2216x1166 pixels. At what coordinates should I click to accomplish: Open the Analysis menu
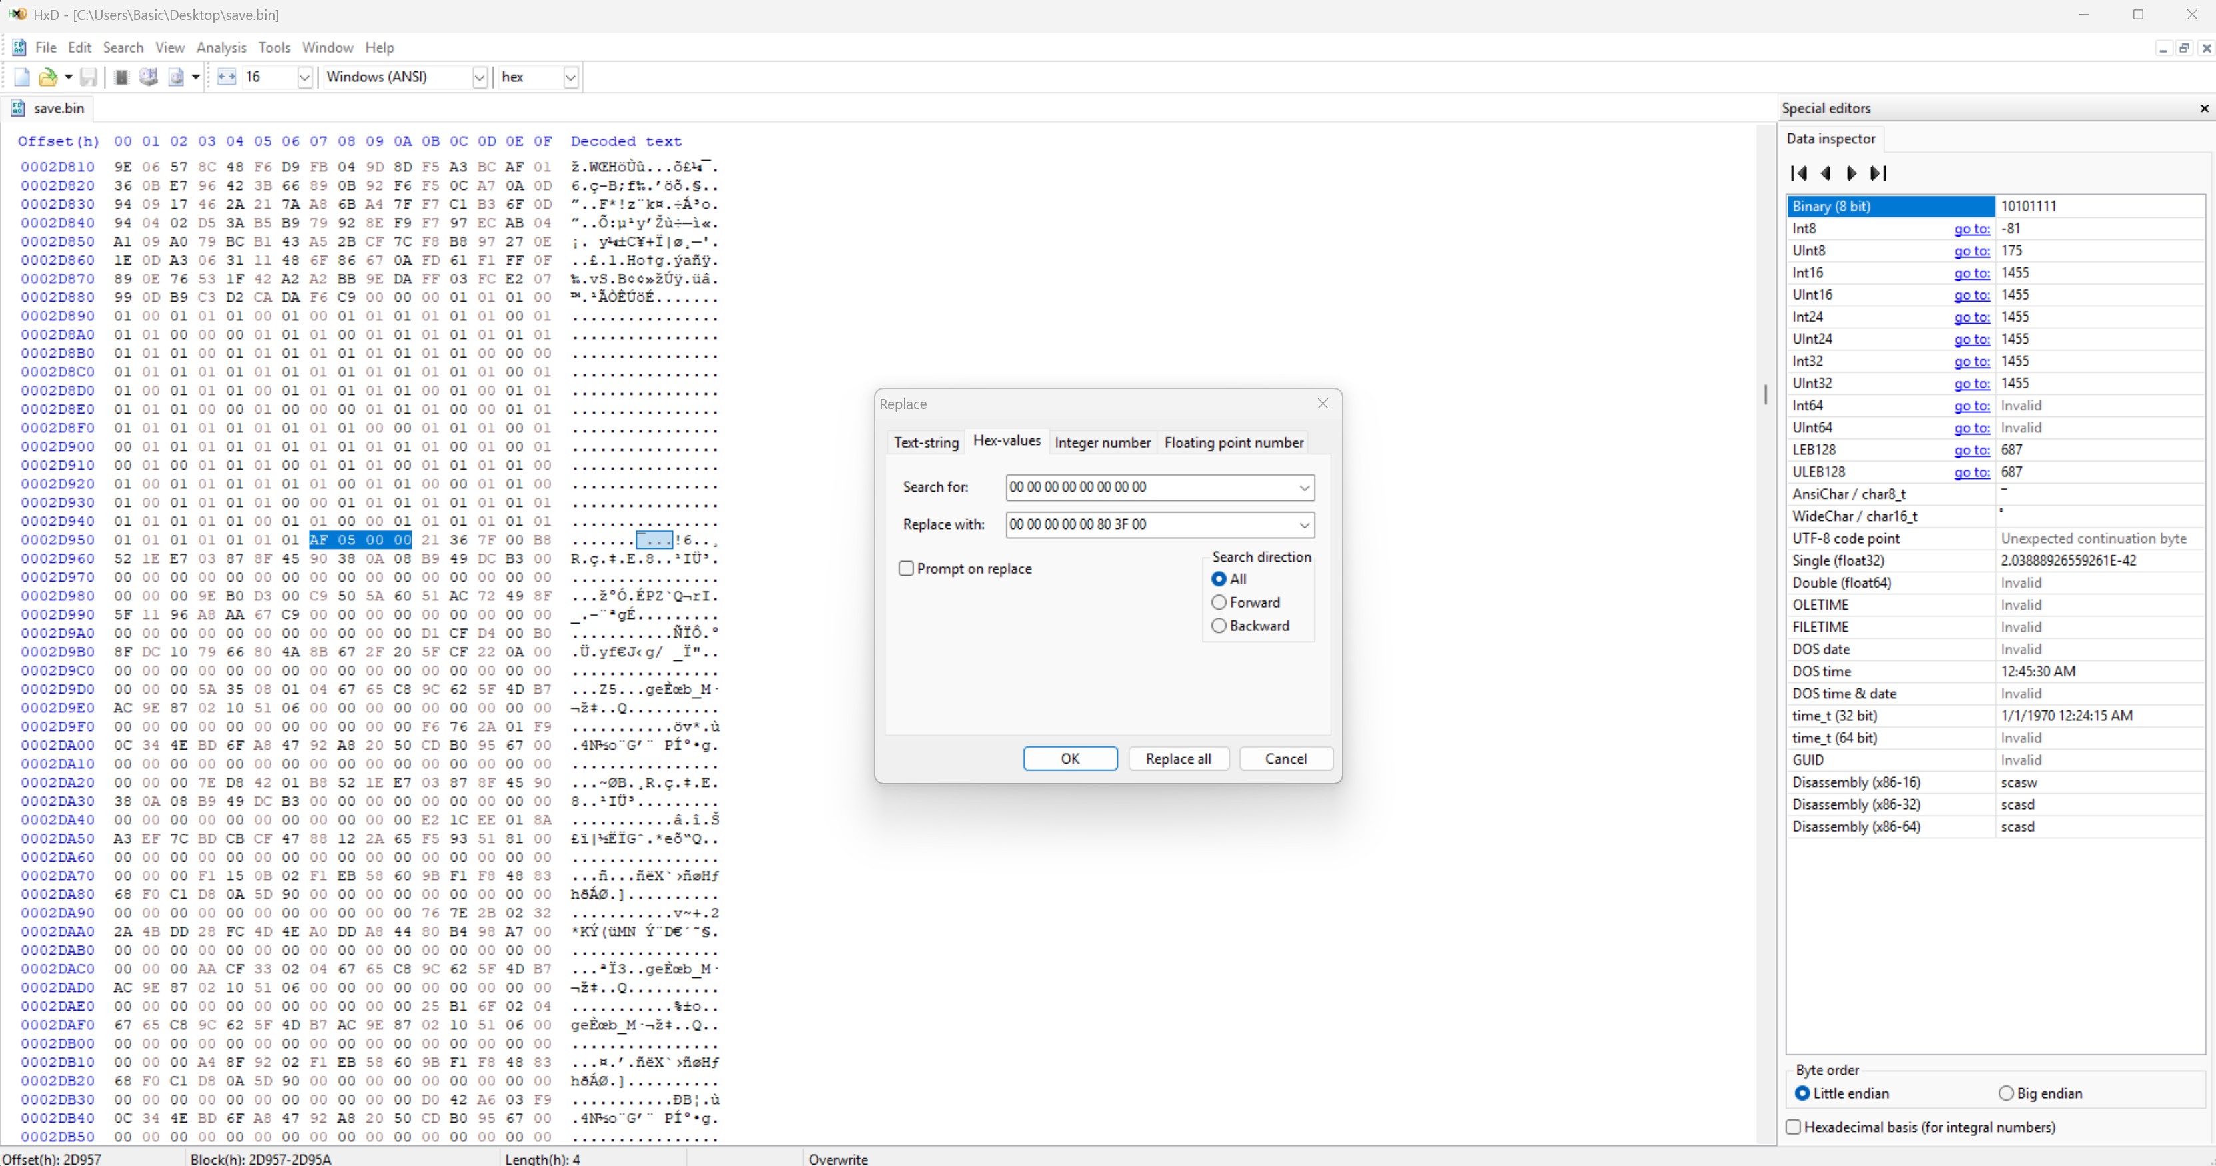click(221, 47)
